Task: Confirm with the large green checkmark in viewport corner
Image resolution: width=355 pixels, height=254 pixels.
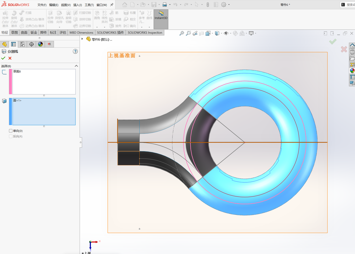Action: [332, 41]
